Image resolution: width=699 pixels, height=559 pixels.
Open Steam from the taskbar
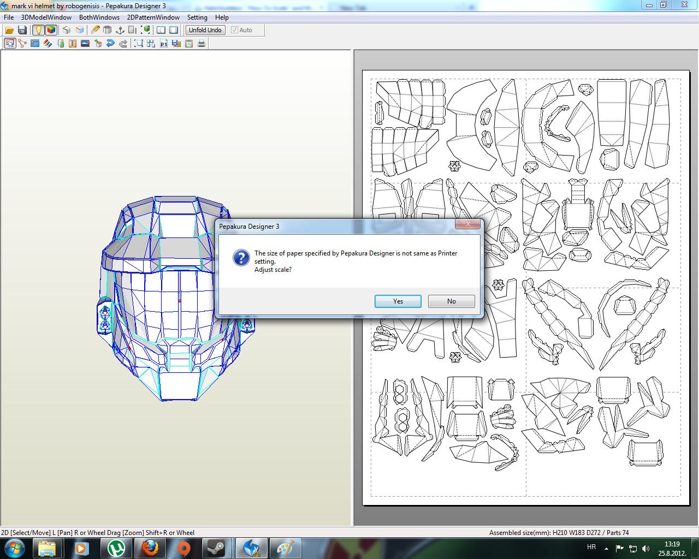217,548
